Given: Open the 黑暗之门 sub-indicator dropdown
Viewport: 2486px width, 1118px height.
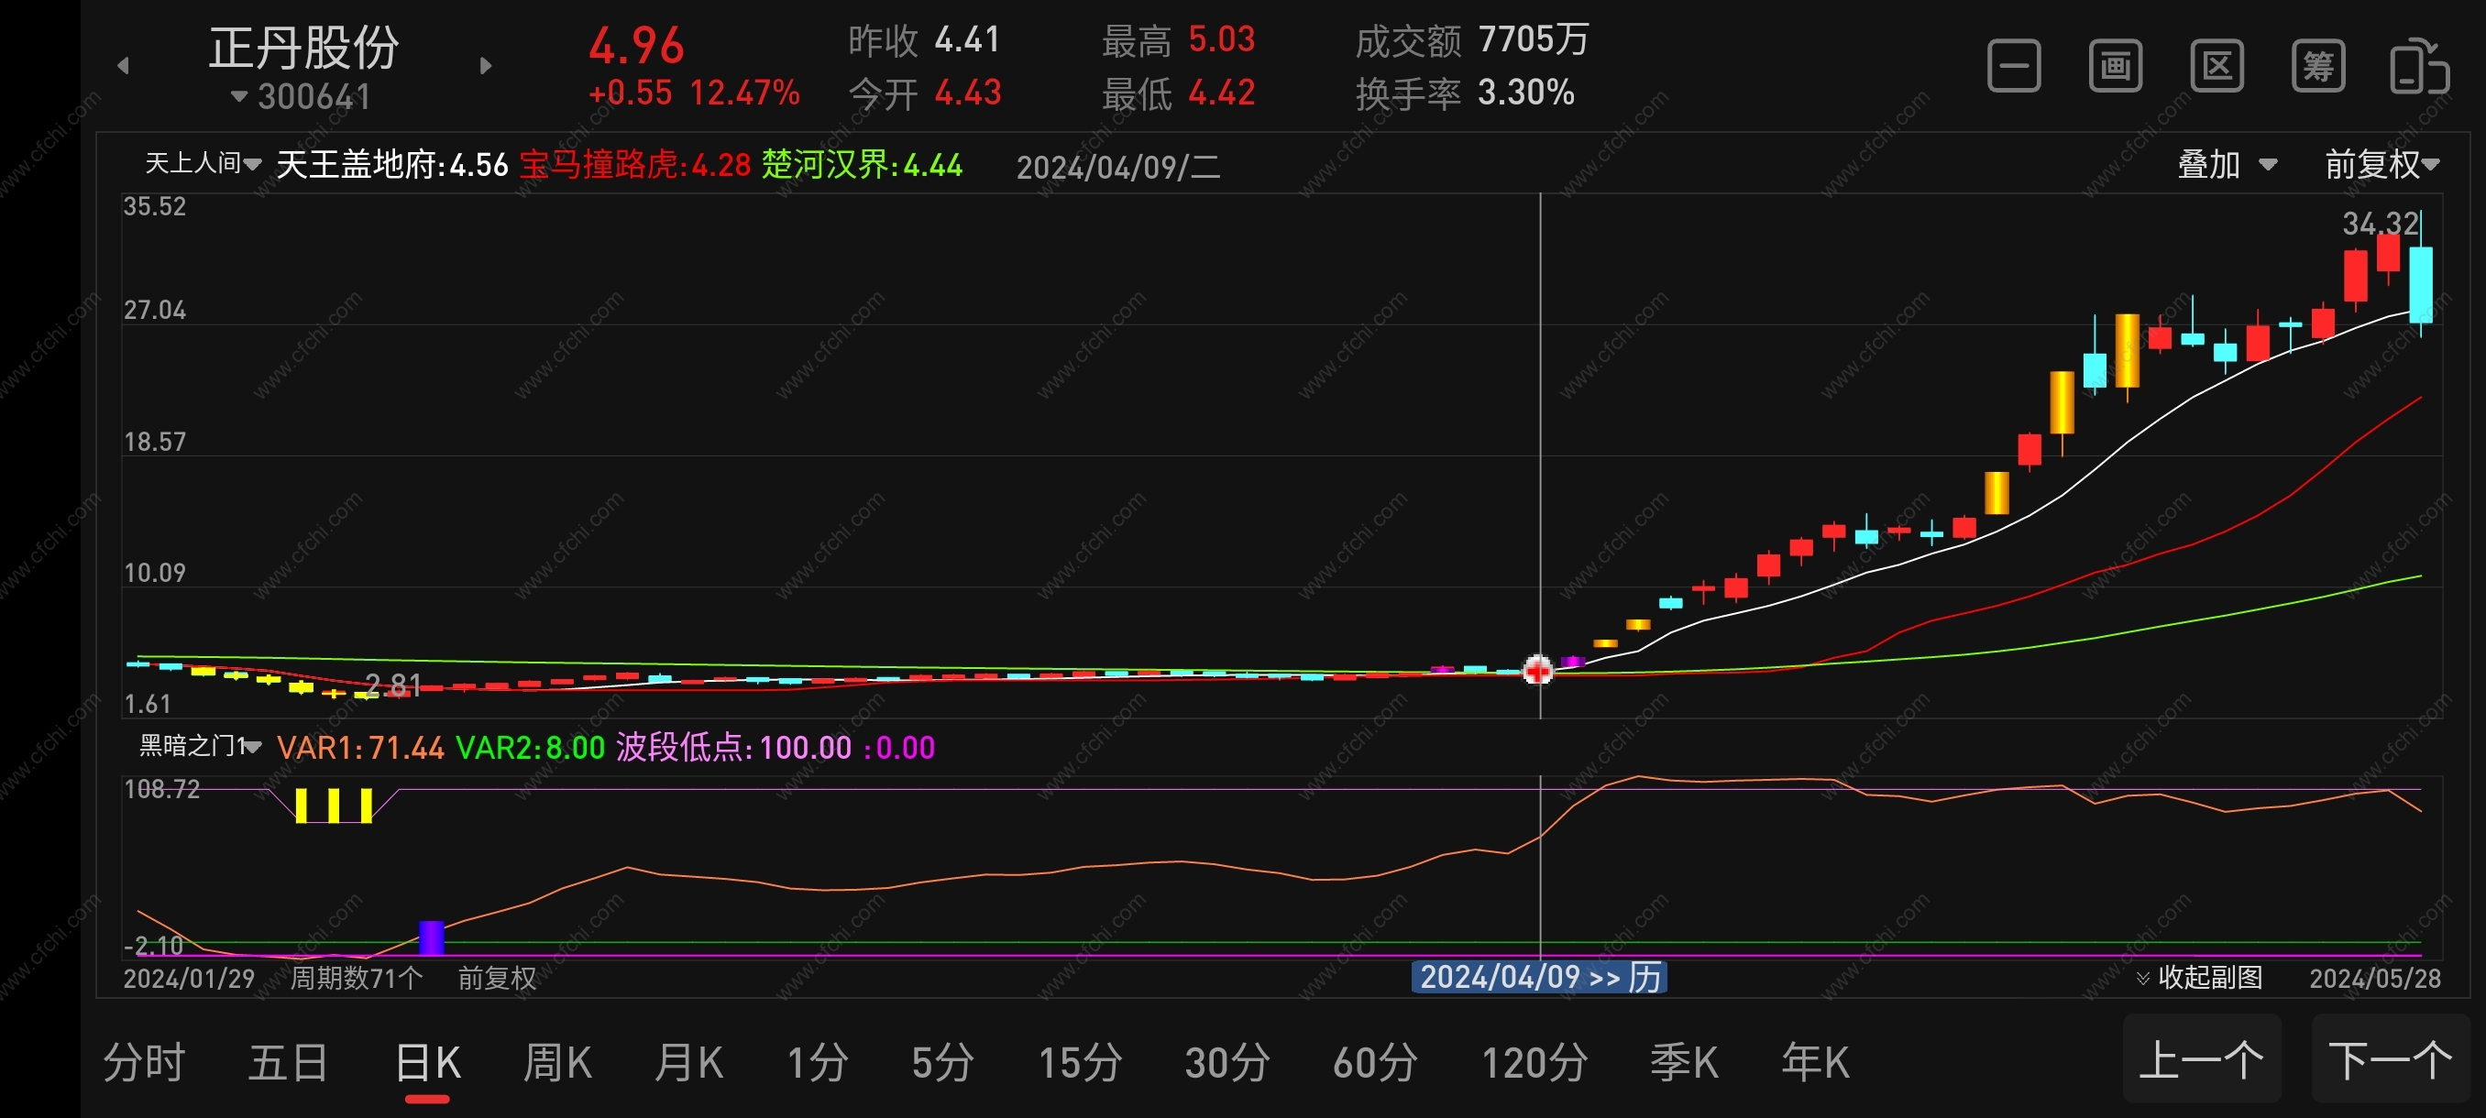Looking at the screenshot, I should click(x=200, y=746).
